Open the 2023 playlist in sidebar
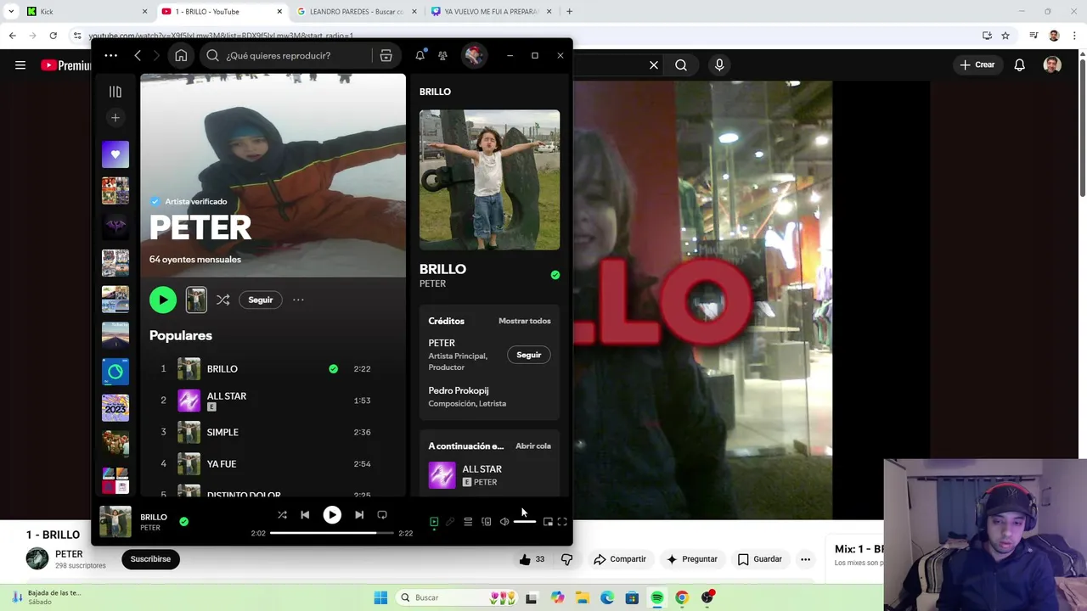Viewport: 1087px width, 611px height. (x=115, y=407)
